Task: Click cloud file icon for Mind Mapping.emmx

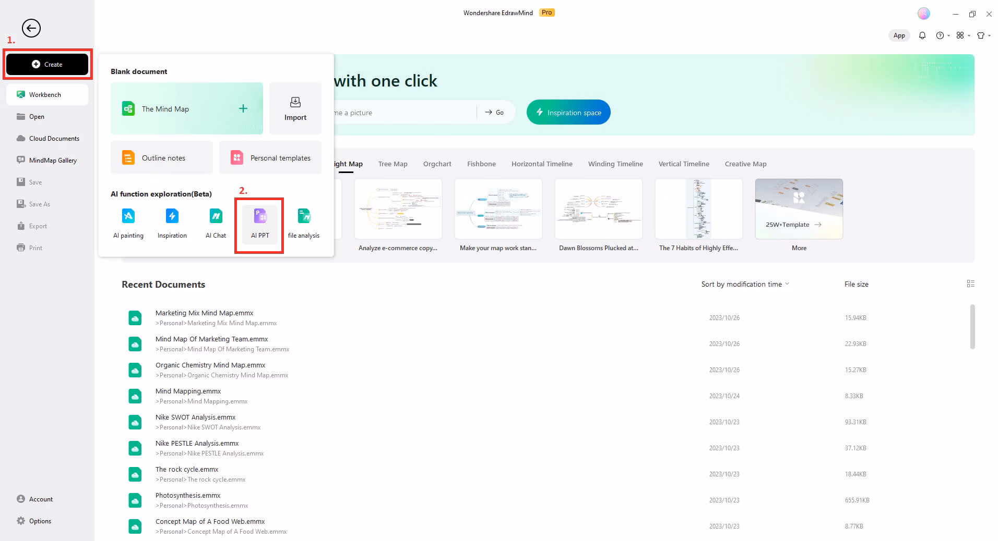Action: click(135, 396)
